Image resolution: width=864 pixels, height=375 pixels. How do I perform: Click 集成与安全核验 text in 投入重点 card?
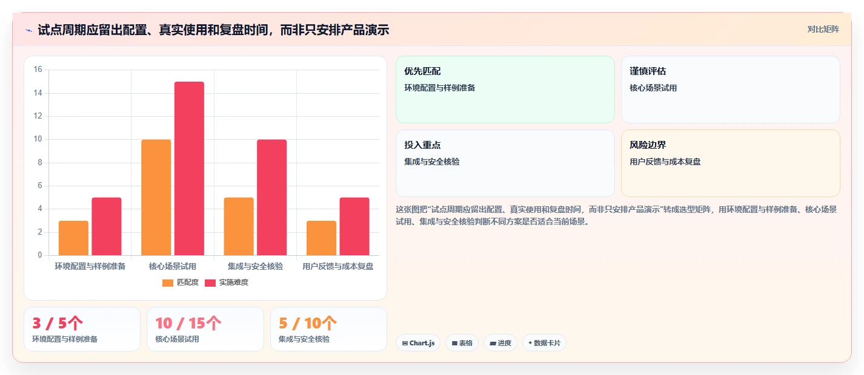pyautogui.click(x=432, y=161)
